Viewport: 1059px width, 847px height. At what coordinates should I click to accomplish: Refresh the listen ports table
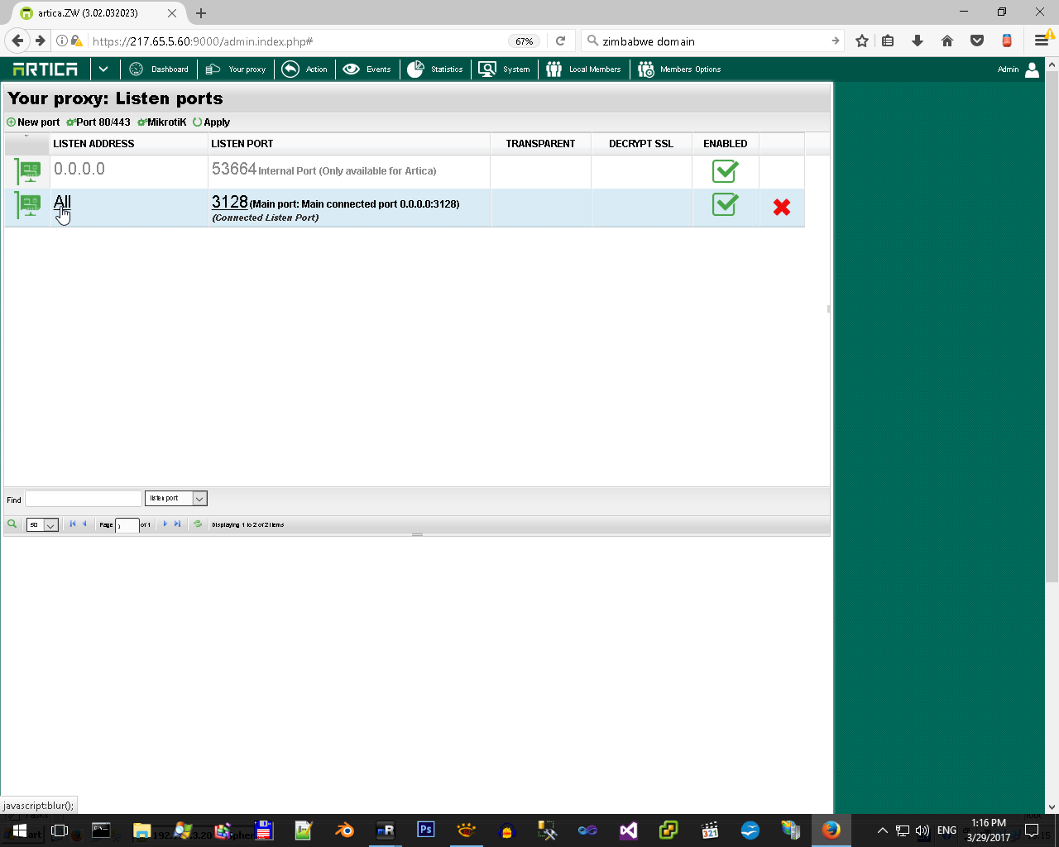coord(198,524)
